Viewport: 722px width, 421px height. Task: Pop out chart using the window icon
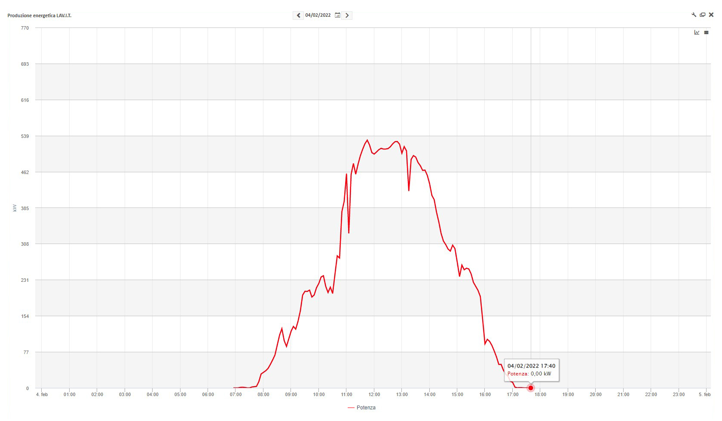point(702,15)
